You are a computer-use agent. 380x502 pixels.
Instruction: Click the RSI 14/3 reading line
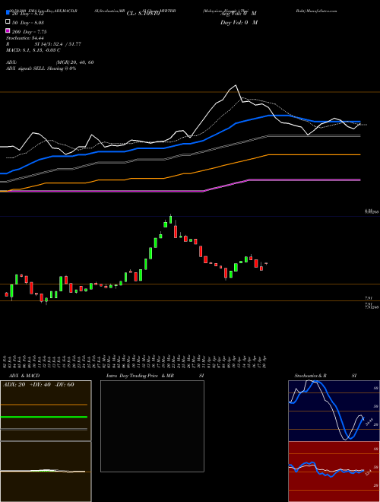(x=43, y=44)
